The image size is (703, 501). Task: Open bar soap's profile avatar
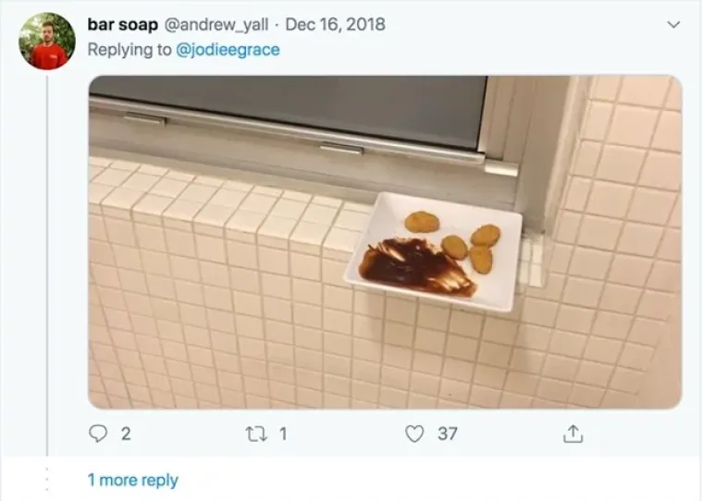47,42
